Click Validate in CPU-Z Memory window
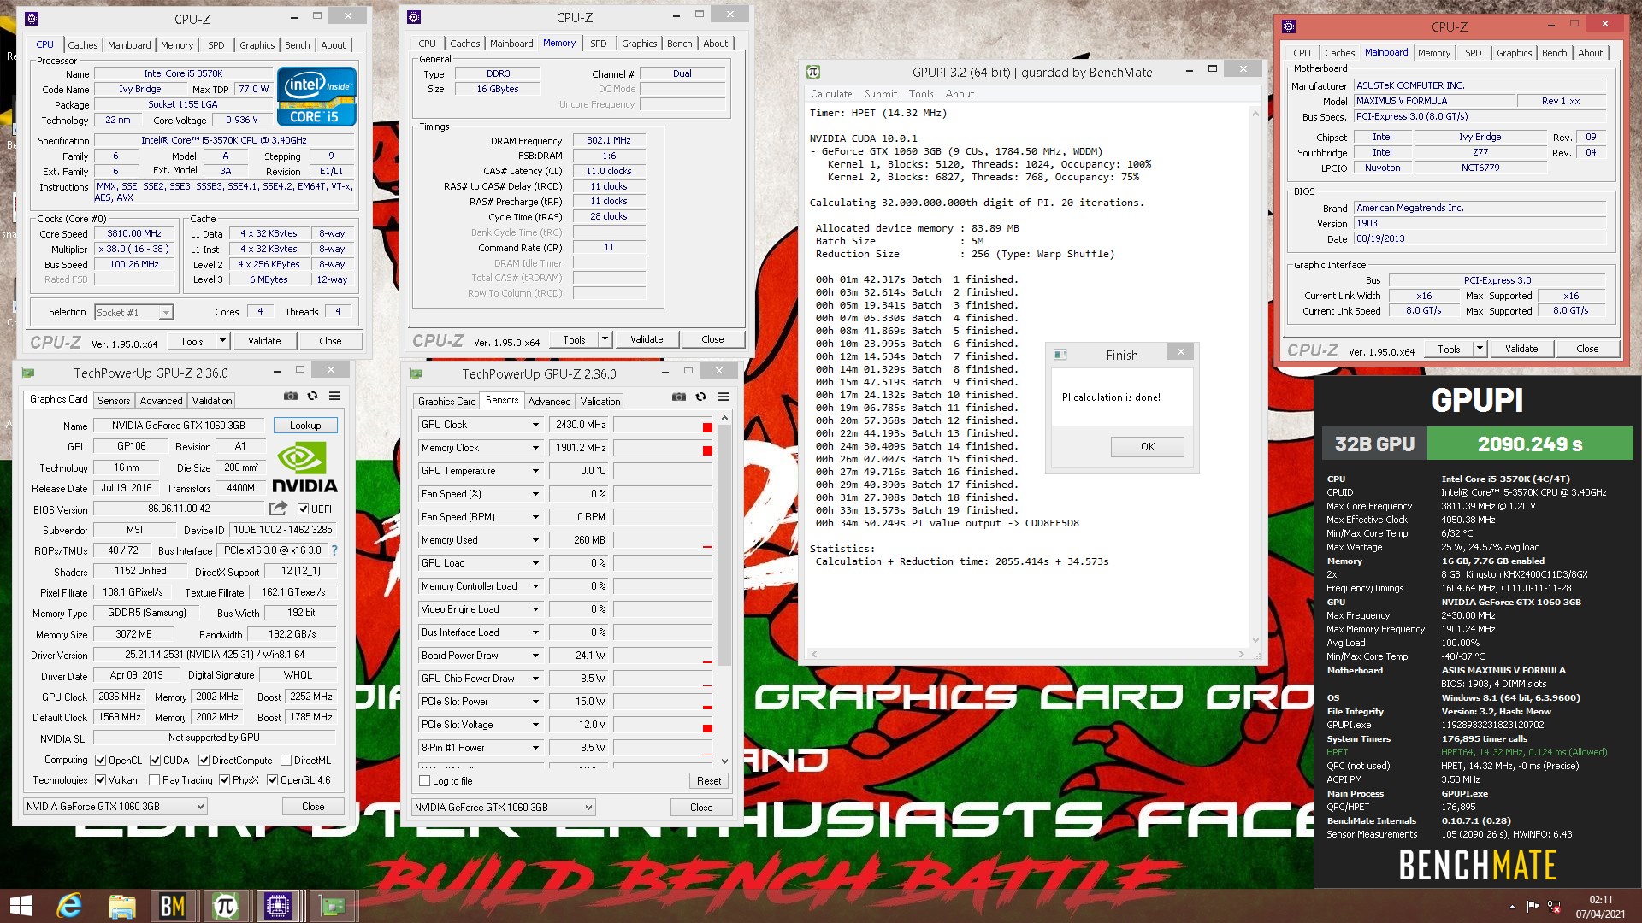 tap(647, 339)
